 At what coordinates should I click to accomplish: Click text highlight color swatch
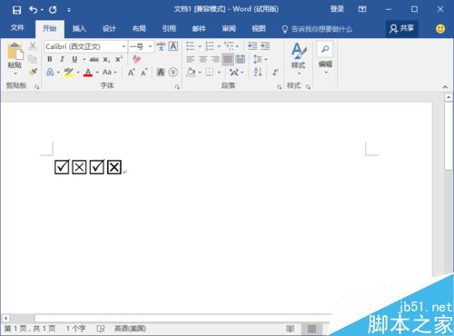pyautogui.click(x=68, y=73)
